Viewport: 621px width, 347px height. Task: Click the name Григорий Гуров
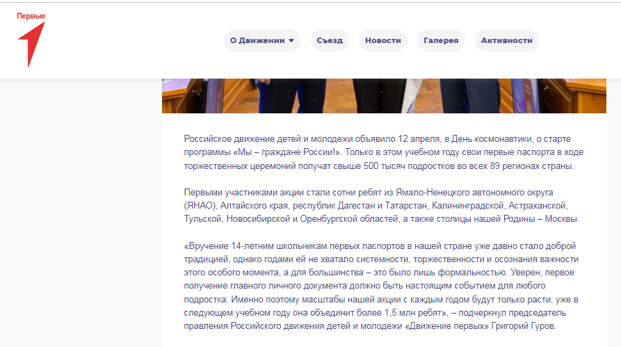[x=524, y=326]
